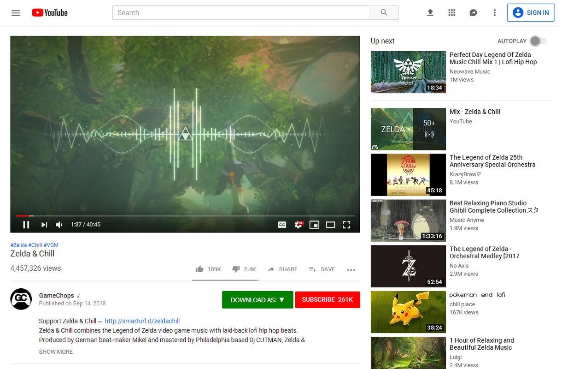
Task: Click title 'Best Relaxing Piano Studio Ghibli'
Action: (x=494, y=207)
